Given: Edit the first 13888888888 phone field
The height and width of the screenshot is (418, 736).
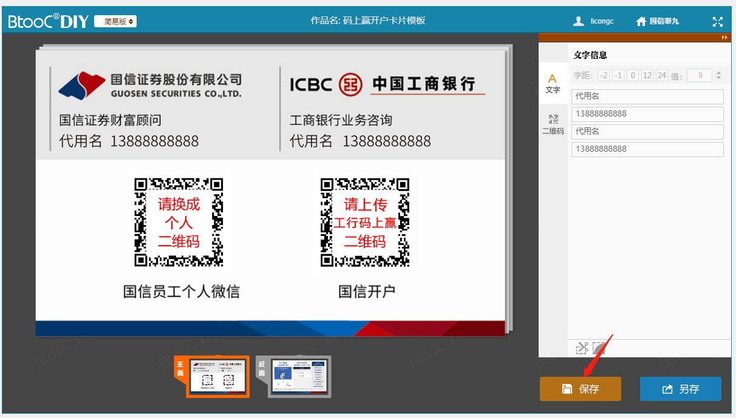Looking at the screenshot, I should pyautogui.click(x=647, y=114).
